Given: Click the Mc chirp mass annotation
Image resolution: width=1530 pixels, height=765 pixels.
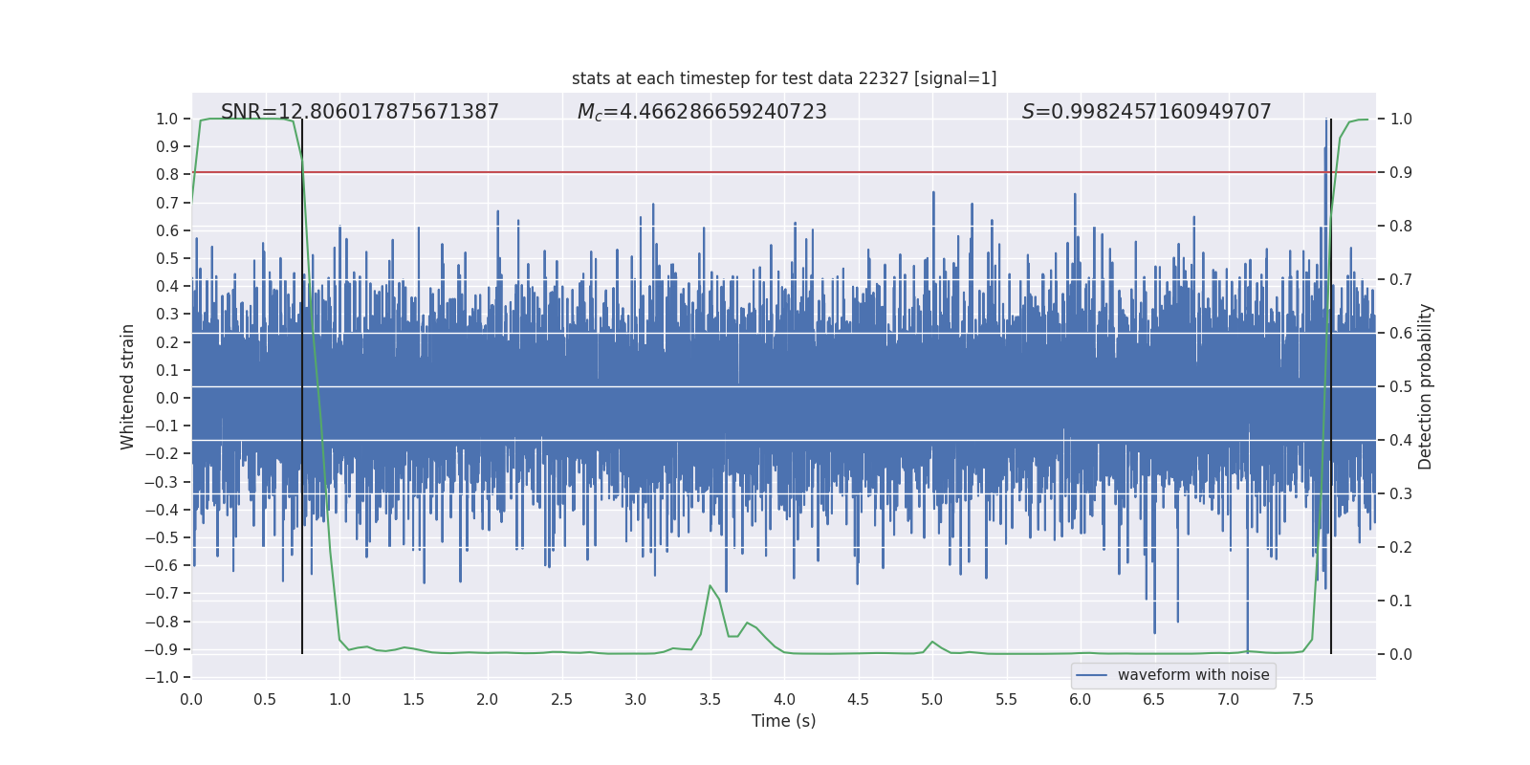Looking at the screenshot, I should pos(701,112).
